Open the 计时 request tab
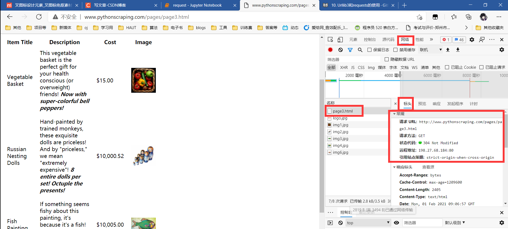This screenshot has width=508, height=229. tap(474, 104)
